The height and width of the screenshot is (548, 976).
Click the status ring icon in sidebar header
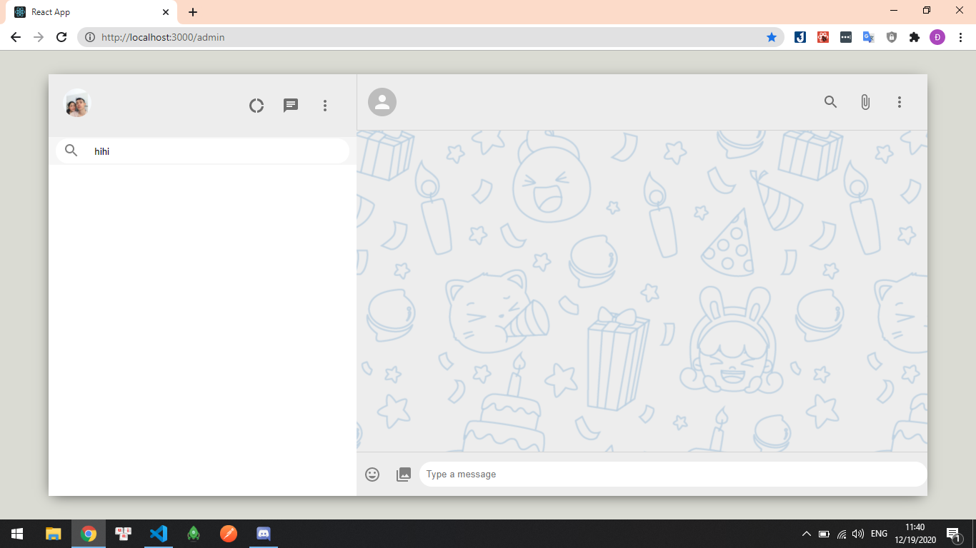coord(257,106)
